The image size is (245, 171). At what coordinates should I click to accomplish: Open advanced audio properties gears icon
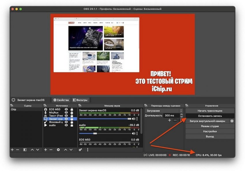[x=80, y=150]
